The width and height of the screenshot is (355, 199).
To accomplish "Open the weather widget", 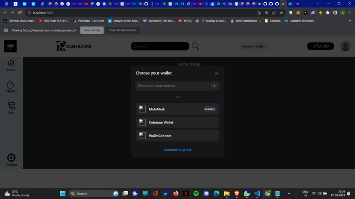I will [17, 194].
